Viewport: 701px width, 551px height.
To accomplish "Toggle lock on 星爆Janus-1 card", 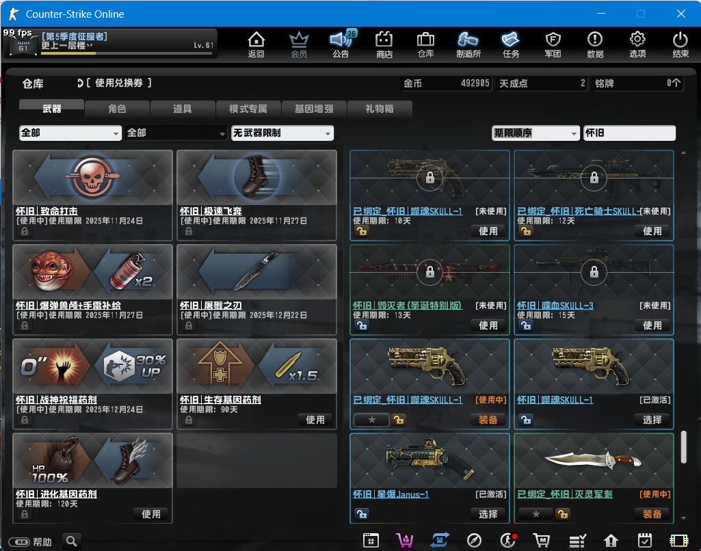I will click(x=362, y=514).
